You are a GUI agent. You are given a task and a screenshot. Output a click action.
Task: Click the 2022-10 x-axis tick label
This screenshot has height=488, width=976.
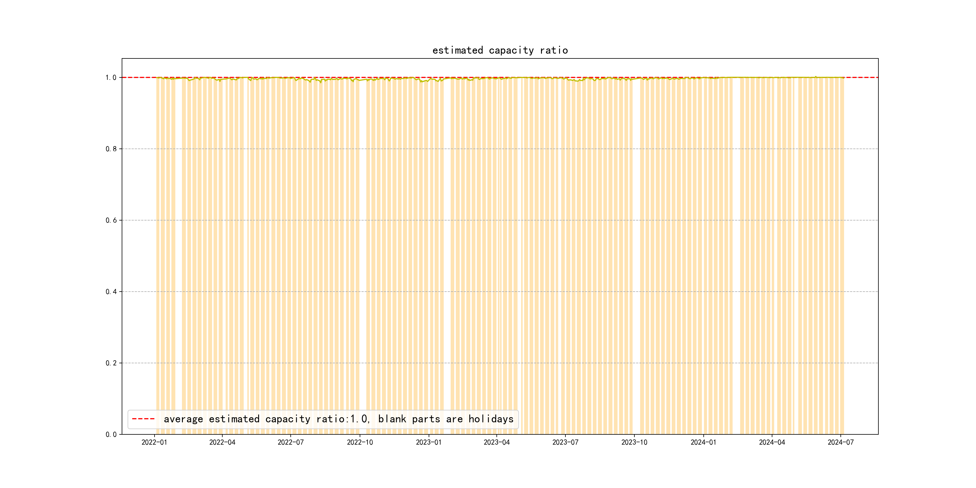point(360,443)
